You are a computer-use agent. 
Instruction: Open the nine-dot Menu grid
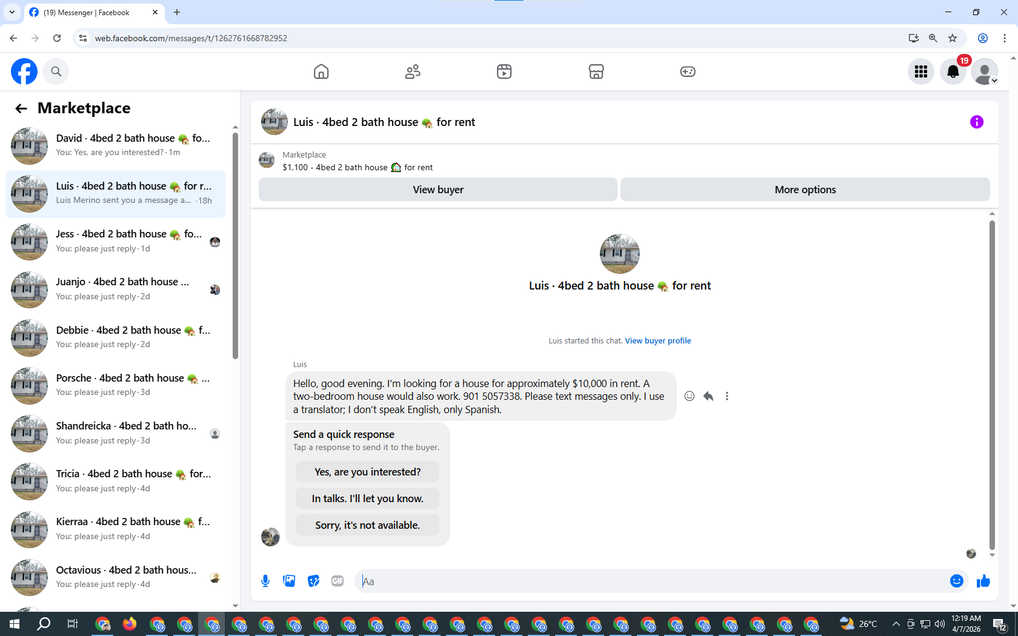[921, 71]
